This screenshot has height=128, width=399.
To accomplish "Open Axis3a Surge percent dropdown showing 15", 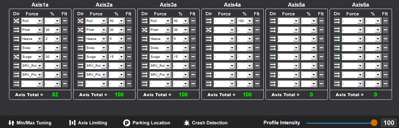I will coord(180,57).
